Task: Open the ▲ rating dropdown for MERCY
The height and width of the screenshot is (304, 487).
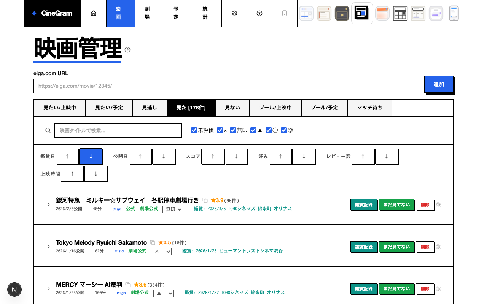Action: [164, 293]
